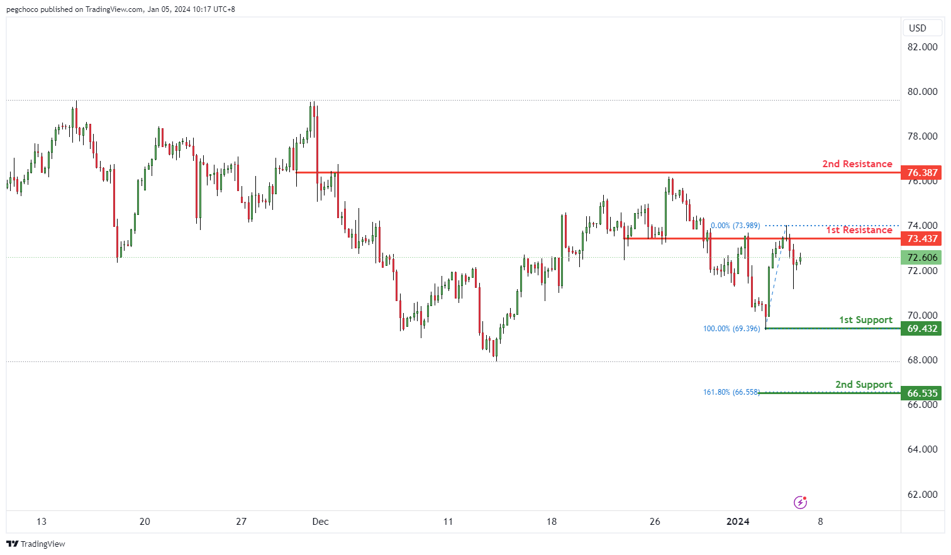Click the pegchoco published on TradingView.com header
This screenshot has height=555, width=951.
click(x=121, y=9)
